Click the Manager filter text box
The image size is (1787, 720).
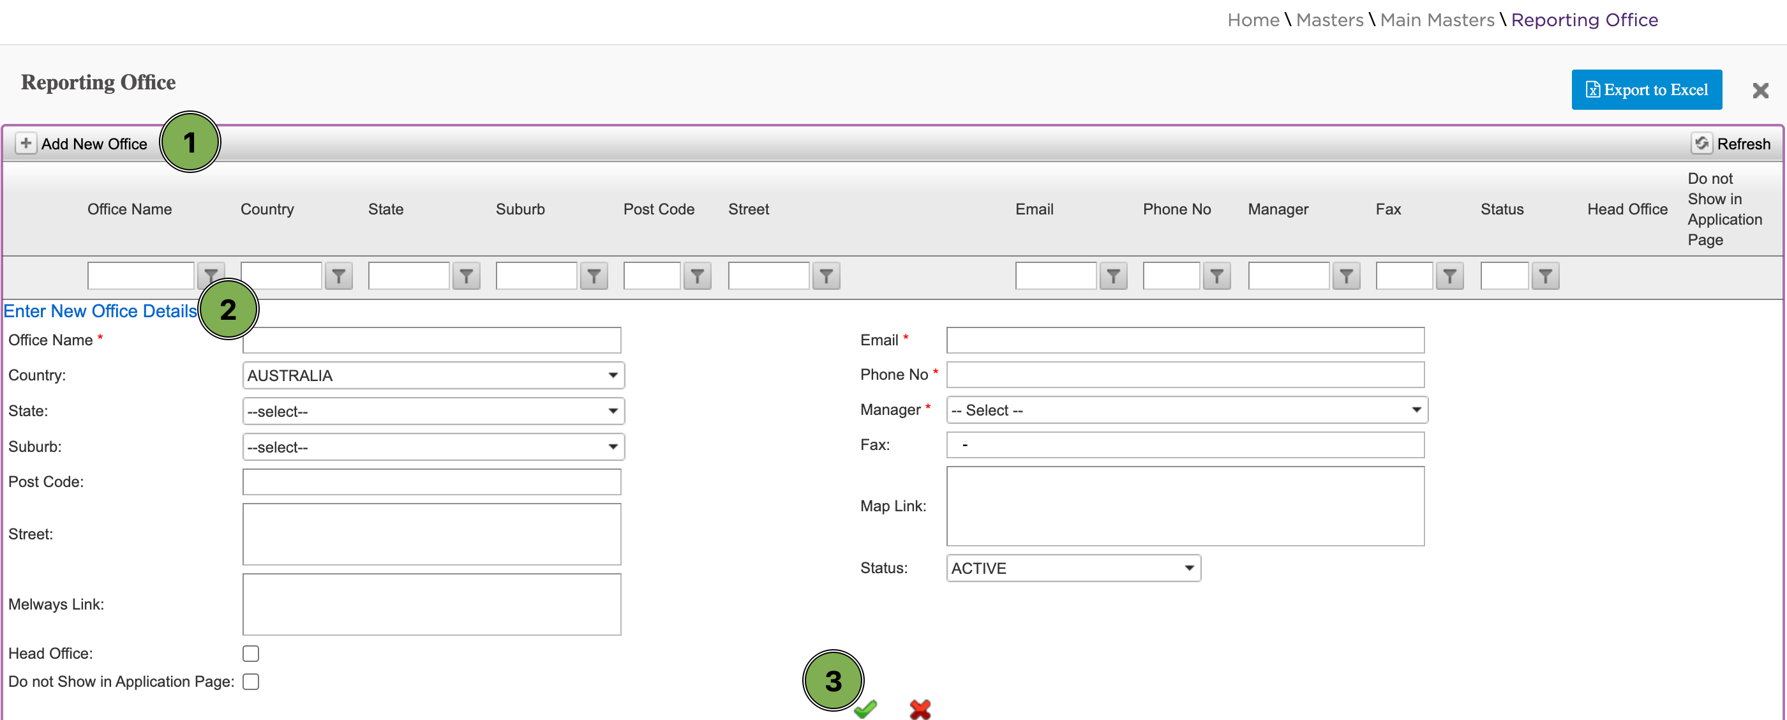pos(1289,275)
